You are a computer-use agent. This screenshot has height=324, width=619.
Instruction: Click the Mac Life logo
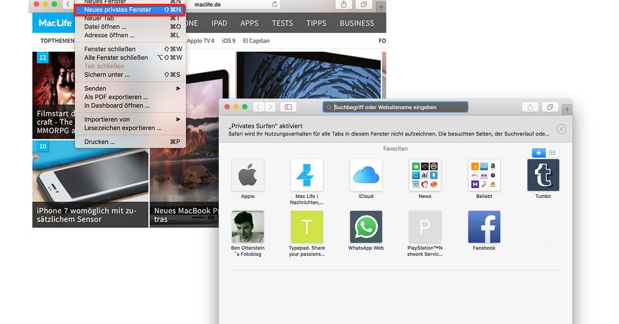[x=55, y=23]
